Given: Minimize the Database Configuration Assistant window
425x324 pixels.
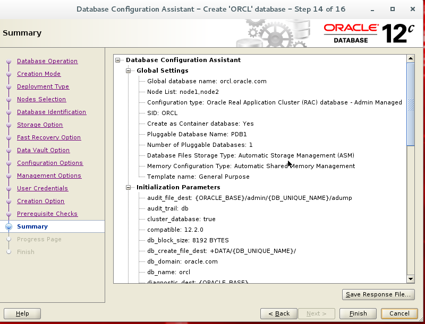Looking at the screenshot, I should pos(372,10).
